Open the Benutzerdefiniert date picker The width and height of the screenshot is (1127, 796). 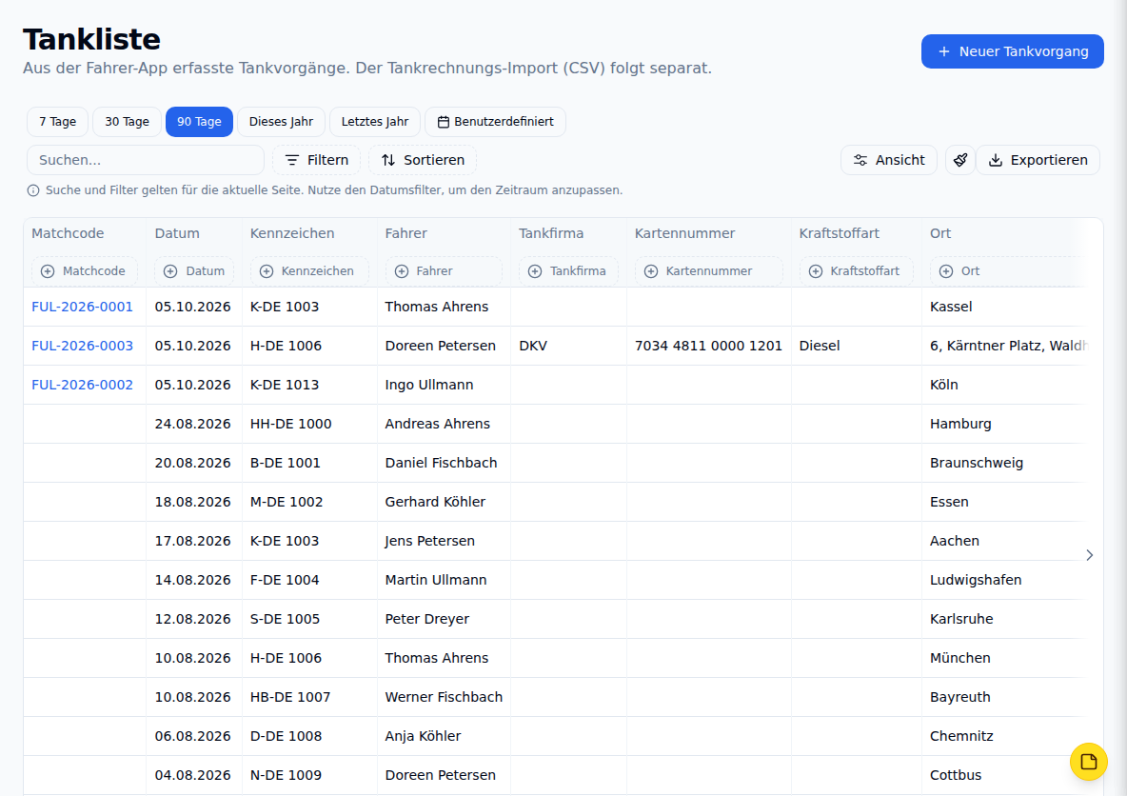495,122
